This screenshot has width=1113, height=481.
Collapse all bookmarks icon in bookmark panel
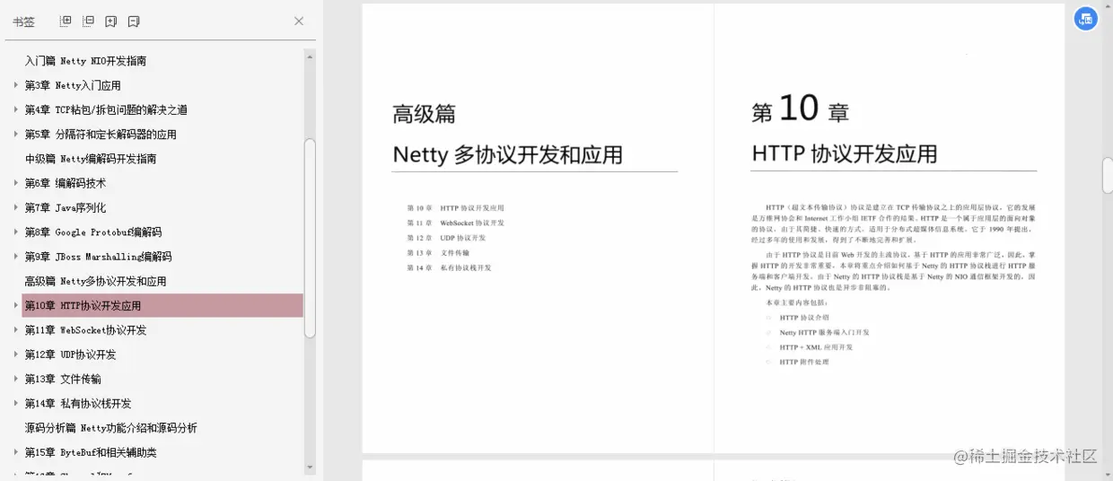coord(88,21)
